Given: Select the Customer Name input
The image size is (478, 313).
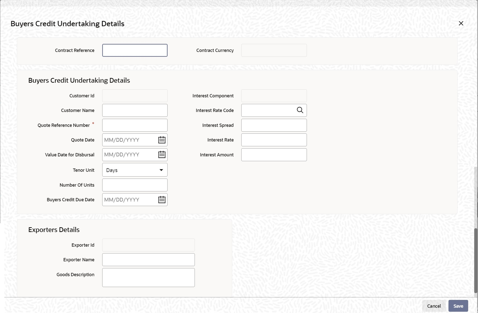Looking at the screenshot, I should [135, 110].
